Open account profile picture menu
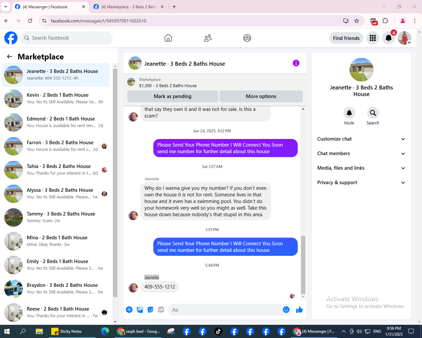 tap(404, 38)
